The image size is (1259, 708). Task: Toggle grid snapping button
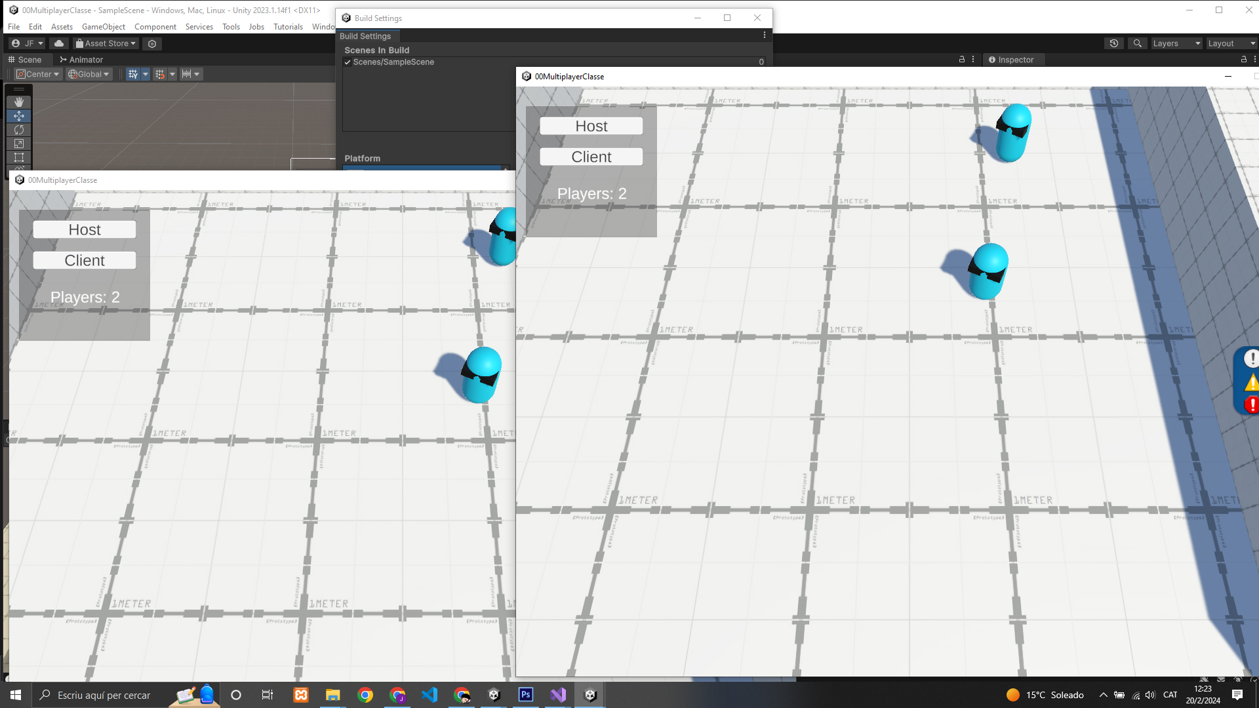[x=160, y=74]
